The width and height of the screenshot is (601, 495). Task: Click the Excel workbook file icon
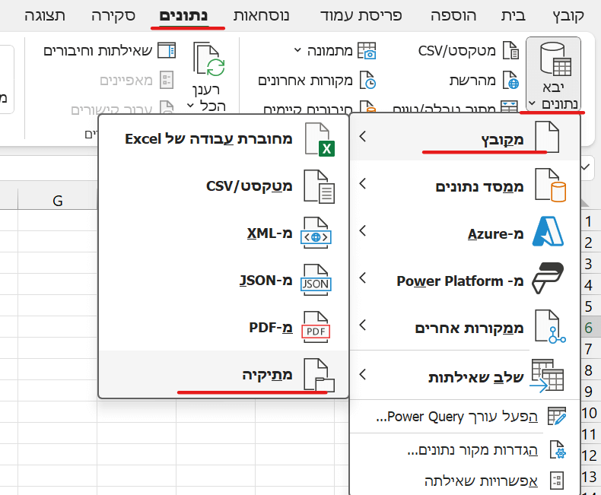pyautogui.click(x=320, y=139)
